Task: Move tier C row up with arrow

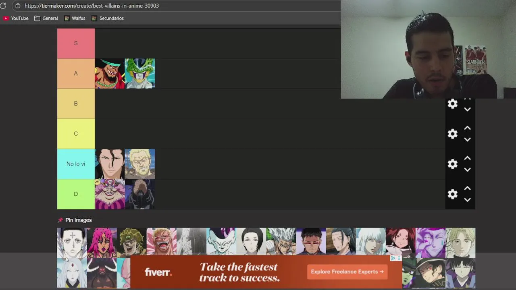Action: [467, 128]
